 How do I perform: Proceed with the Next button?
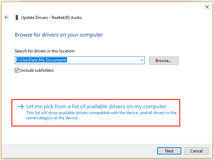pos(169,151)
